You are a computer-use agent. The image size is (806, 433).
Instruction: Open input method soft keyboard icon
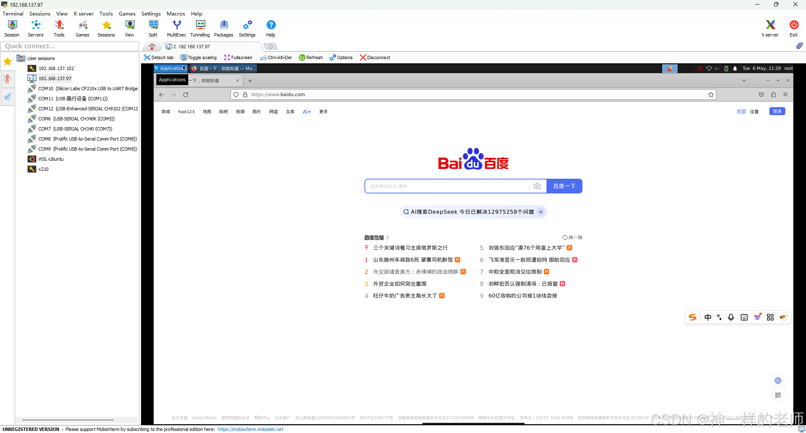(744, 318)
